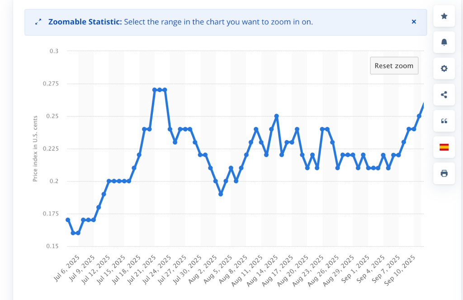463x300 pixels.
Task: Add statistic to favorites with star icon
Action: click(444, 16)
